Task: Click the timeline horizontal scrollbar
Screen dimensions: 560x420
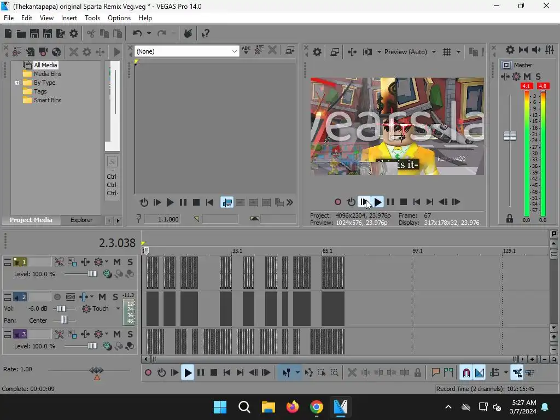Action: coord(334,359)
